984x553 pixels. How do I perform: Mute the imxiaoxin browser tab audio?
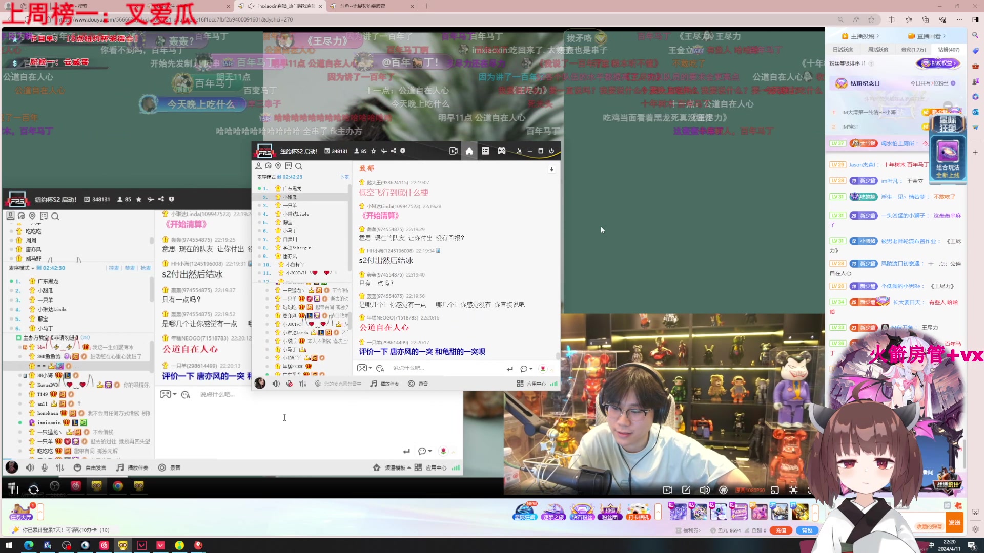[251, 6]
